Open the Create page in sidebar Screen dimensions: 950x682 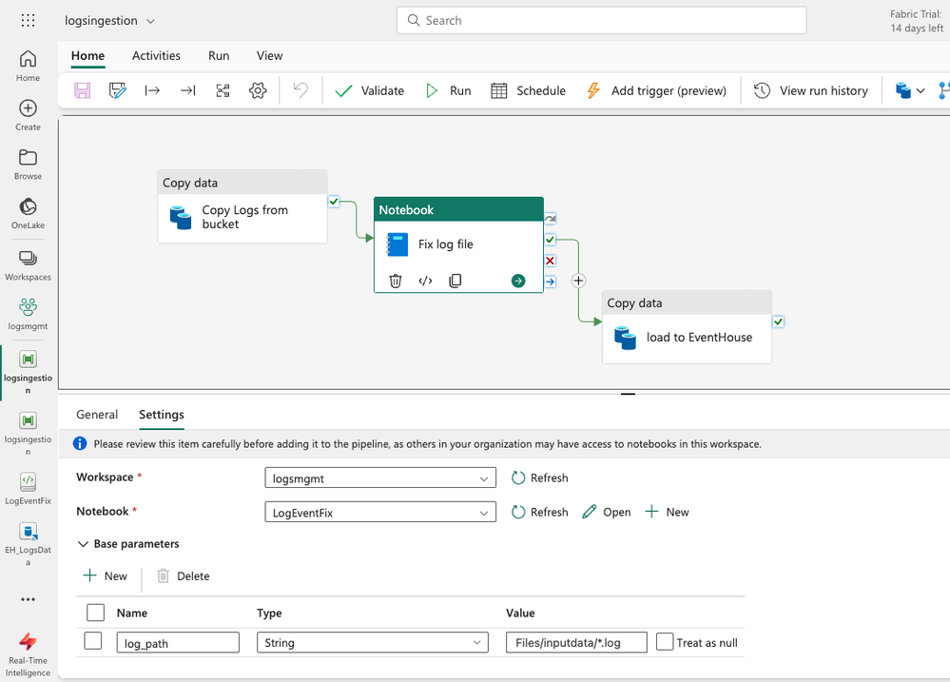28,114
